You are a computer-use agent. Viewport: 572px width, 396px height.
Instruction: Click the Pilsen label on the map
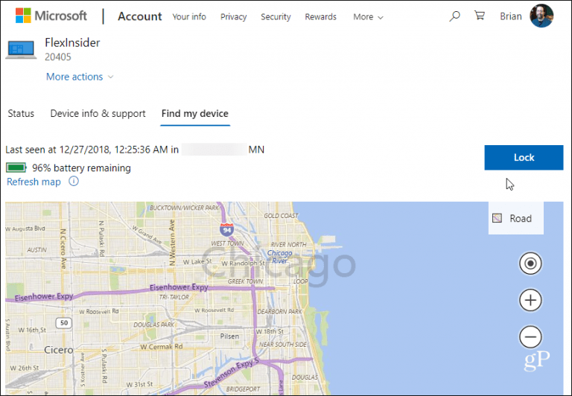click(x=229, y=336)
